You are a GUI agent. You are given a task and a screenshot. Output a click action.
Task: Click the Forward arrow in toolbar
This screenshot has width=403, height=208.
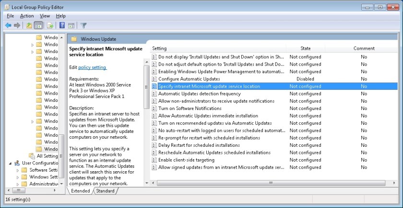pyautogui.click(x=17, y=25)
